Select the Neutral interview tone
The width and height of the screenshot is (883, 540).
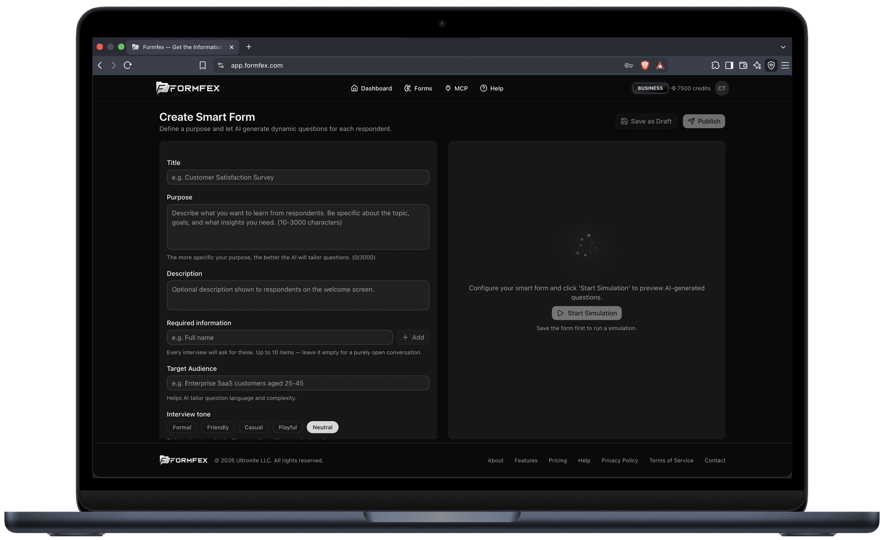[323, 427]
